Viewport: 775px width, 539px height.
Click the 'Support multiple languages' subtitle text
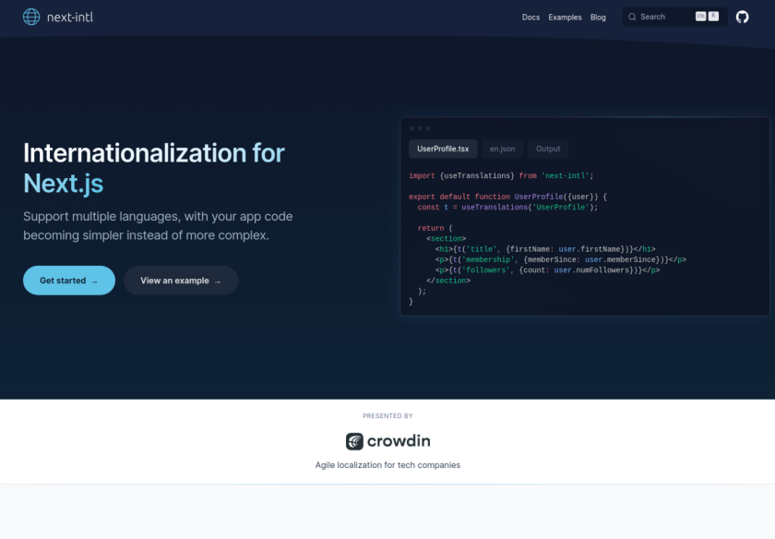(158, 226)
